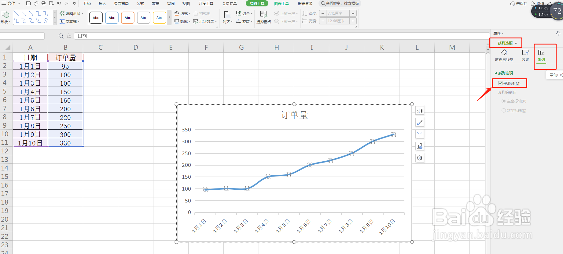
Task: Open the 系列选项 dropdown at panel top
Action: point(507,43)
